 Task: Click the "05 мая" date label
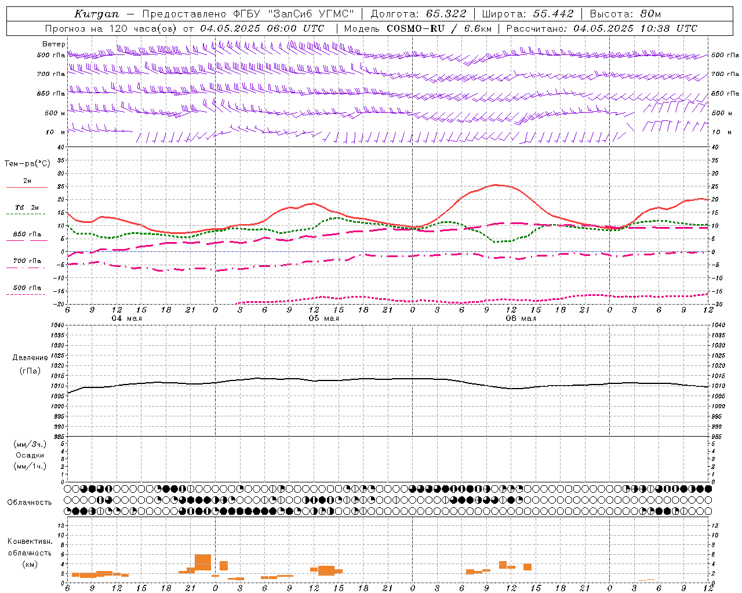pos(323,319)
